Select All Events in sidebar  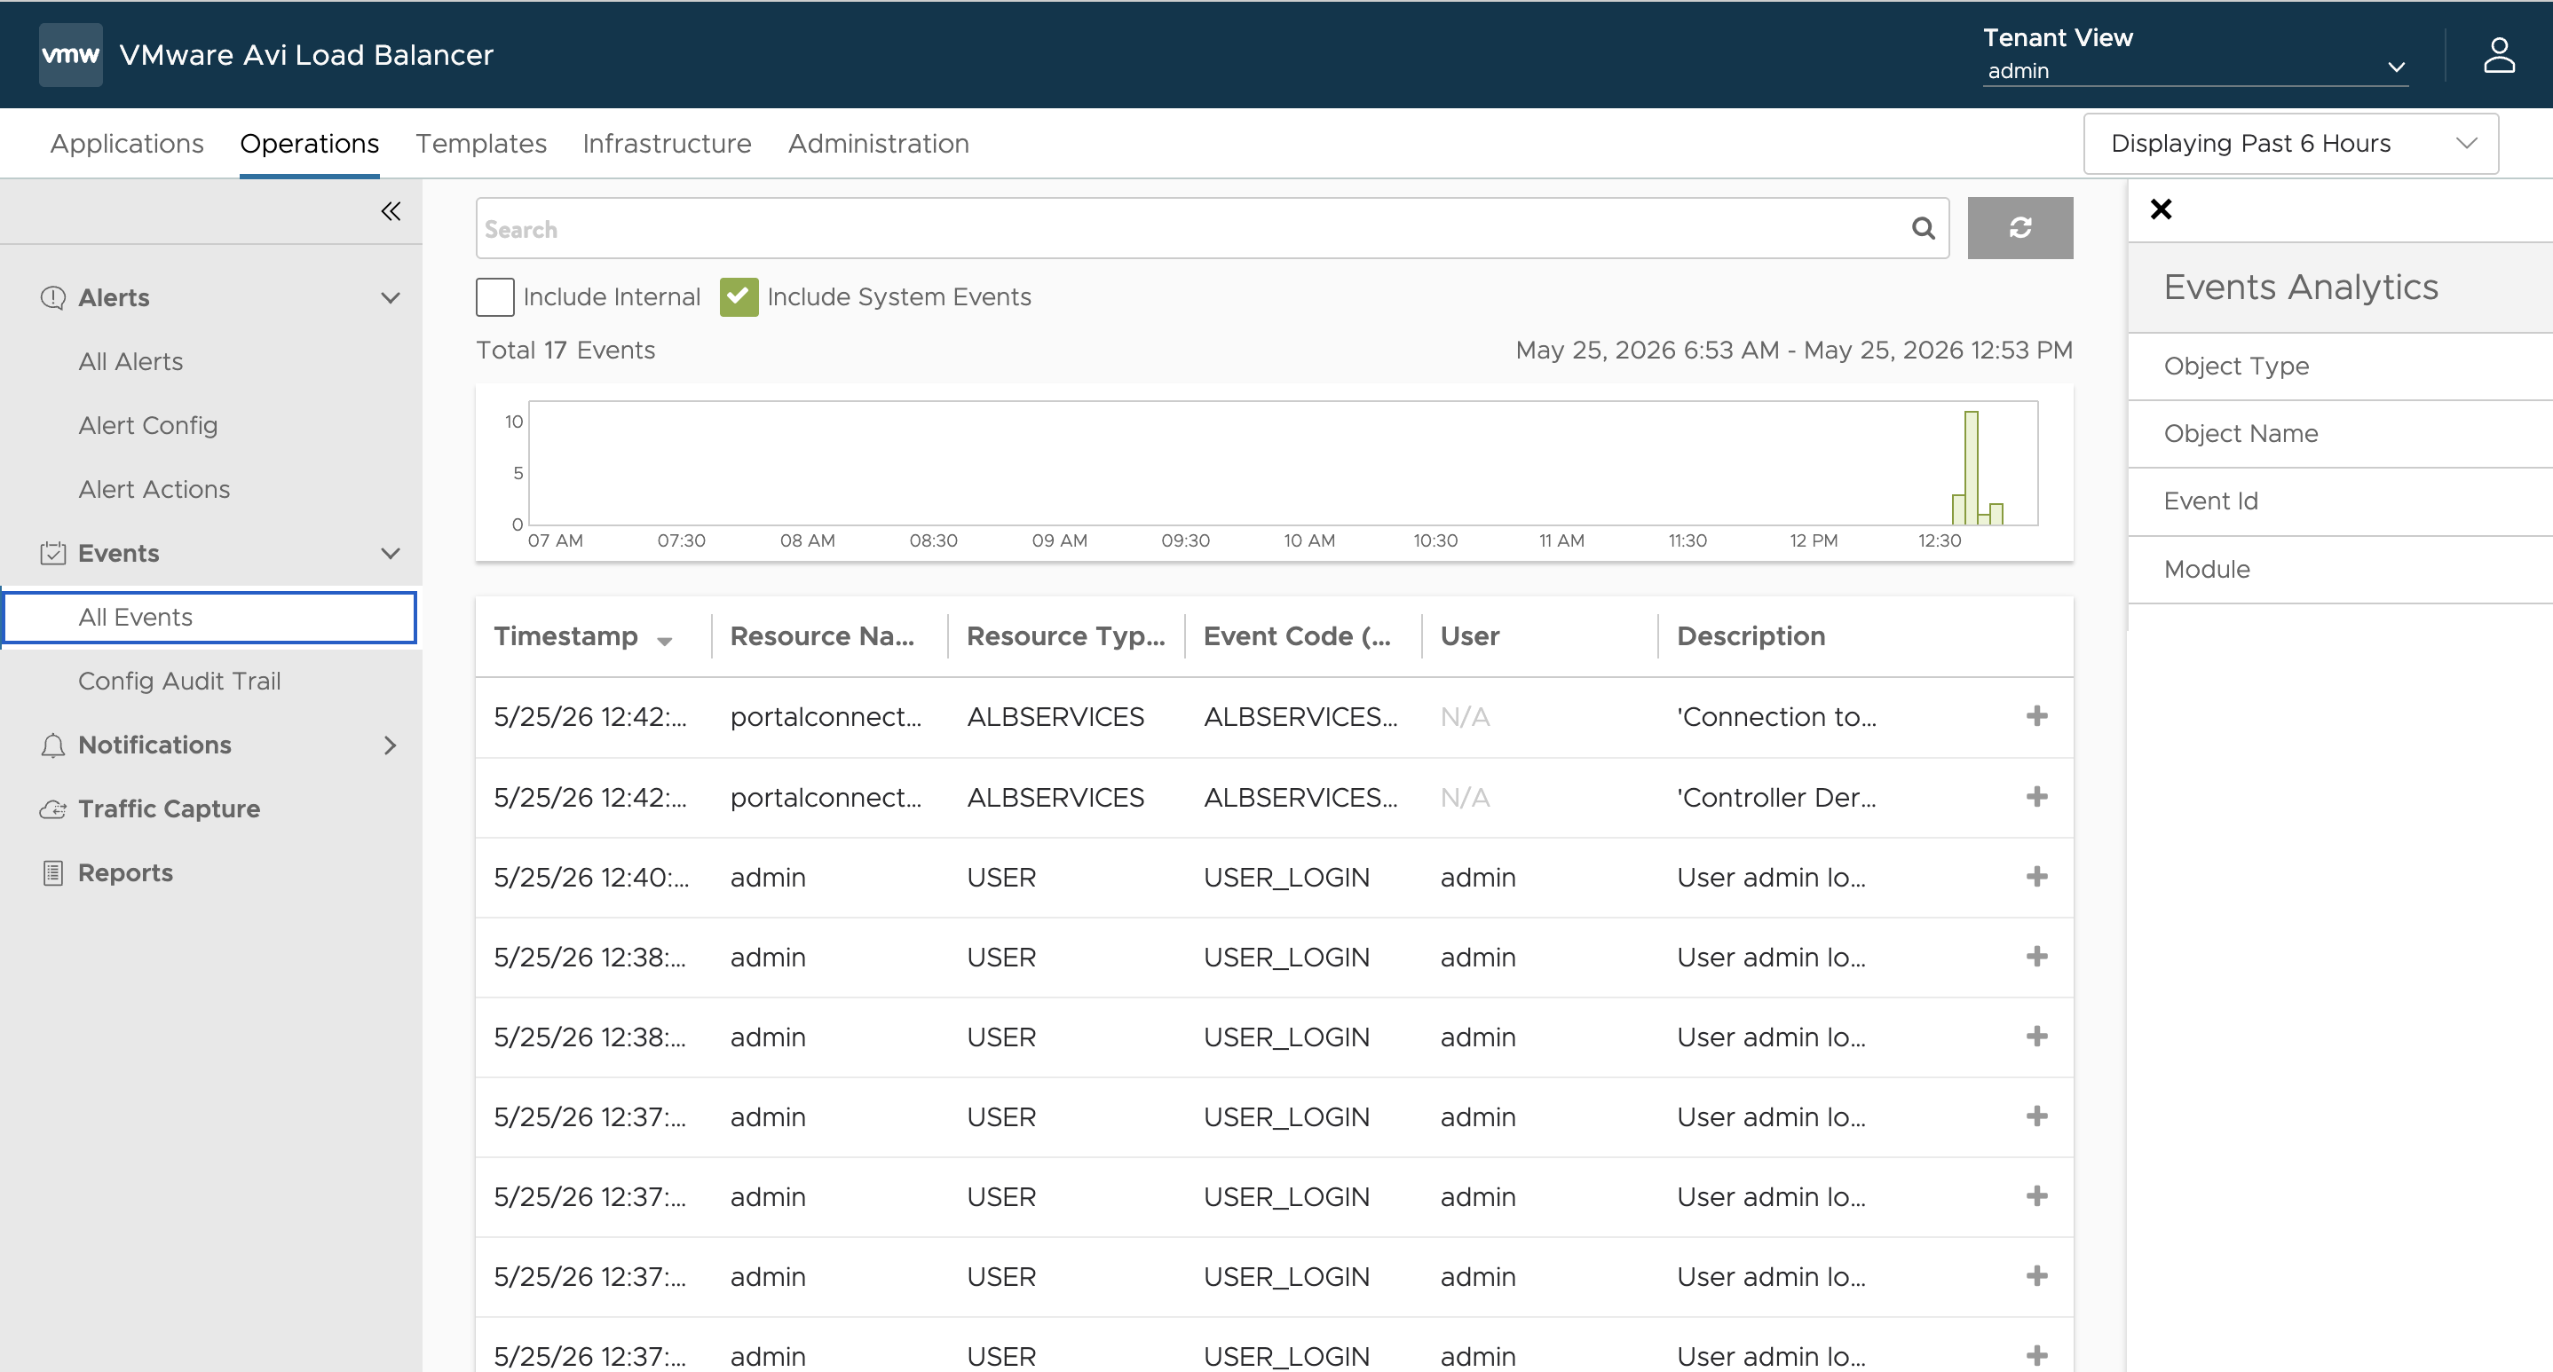click(209, 617)
